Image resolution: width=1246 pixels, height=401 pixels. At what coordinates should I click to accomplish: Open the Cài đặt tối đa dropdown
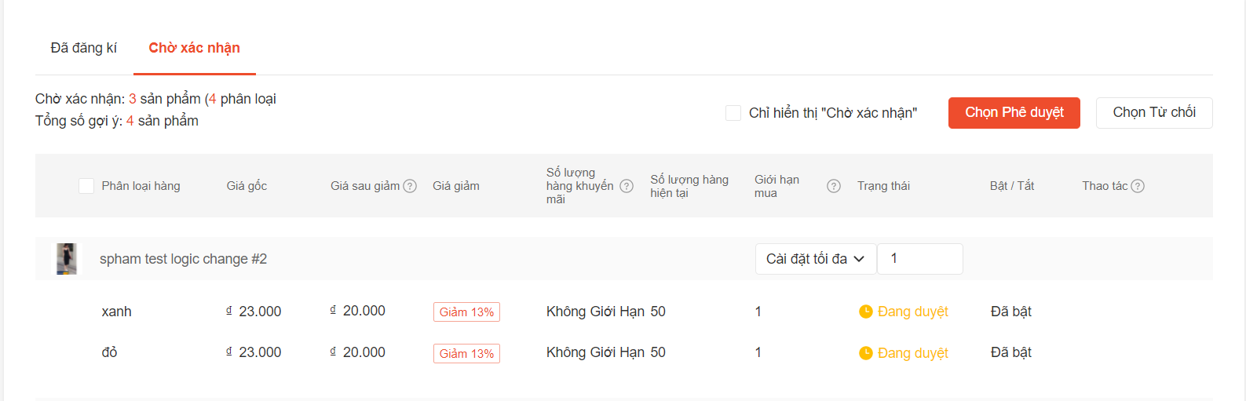coord(815,259)
